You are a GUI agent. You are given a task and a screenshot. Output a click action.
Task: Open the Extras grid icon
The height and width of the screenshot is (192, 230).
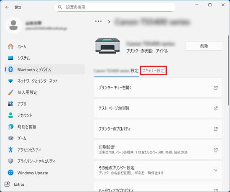click(7, 184)
